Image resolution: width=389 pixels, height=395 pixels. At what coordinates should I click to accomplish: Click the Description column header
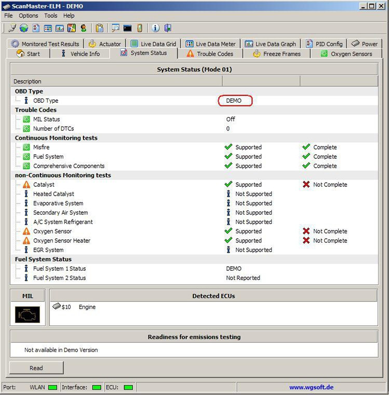click(x=28, y=81)
